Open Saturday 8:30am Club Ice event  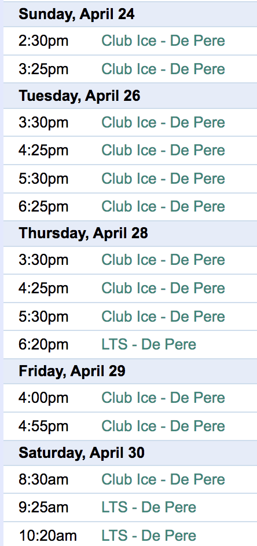(163, 480)
